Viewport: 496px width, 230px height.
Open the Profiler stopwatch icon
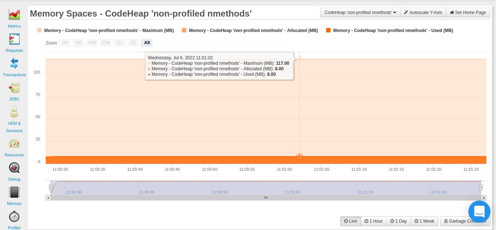point(14,216)
